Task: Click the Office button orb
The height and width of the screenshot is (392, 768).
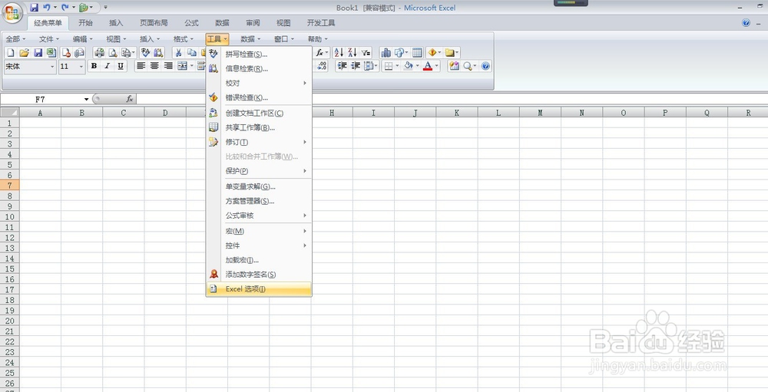Action: tap(13, 13)
